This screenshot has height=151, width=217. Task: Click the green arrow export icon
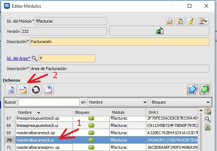click(x=205, y=90)
